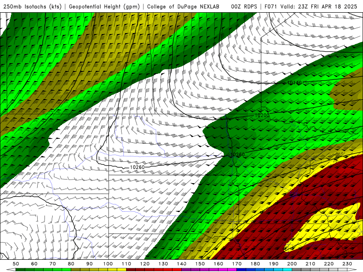Click the 200 kt value on the color scale
The image size is (363, 272).
(292, 264)
